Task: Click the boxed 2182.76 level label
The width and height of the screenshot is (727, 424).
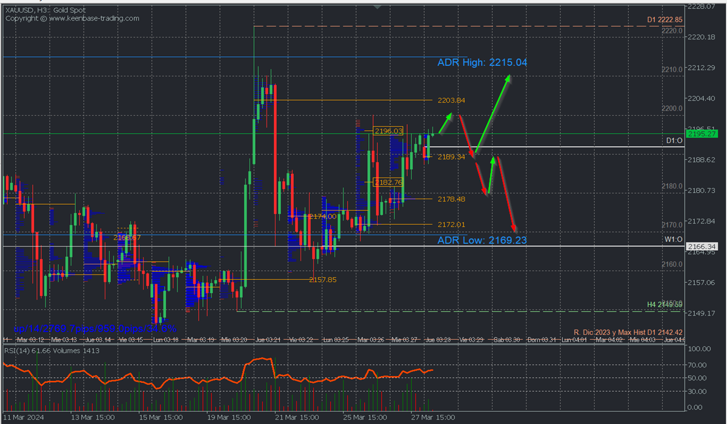Action: [x=388, y=182]
